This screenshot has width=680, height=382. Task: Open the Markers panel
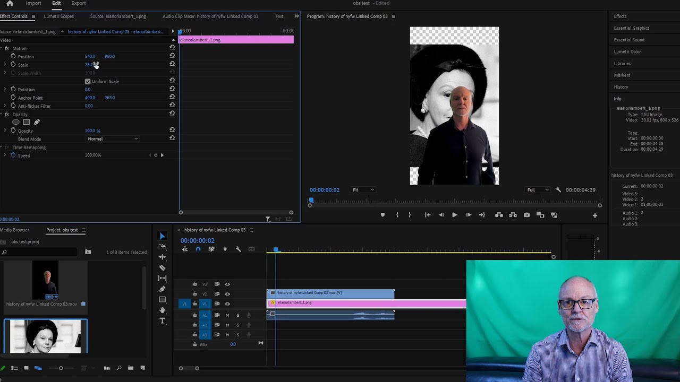point(622,75)
